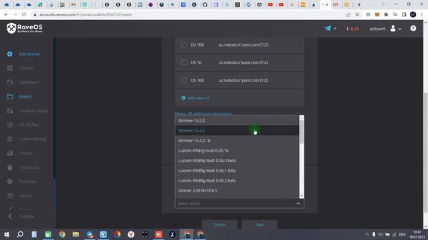Open Windows Start menu
Screen dimensions: 428x240
point(7,234)
